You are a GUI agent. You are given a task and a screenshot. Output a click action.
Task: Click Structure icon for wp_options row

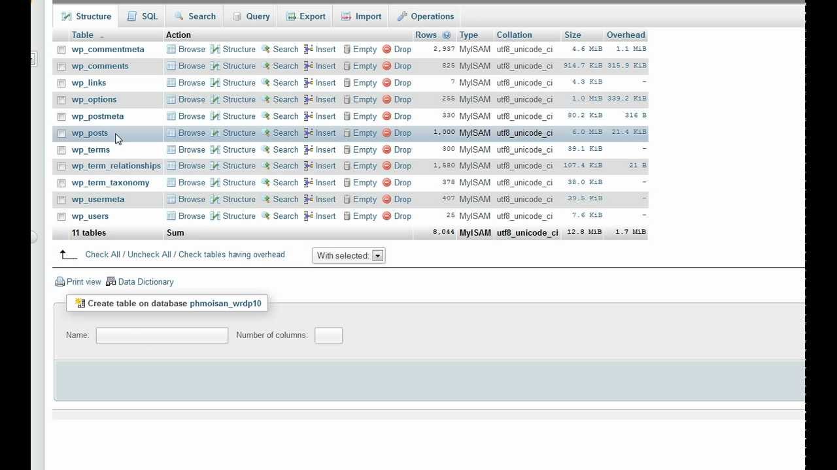[x=215, y=99]
